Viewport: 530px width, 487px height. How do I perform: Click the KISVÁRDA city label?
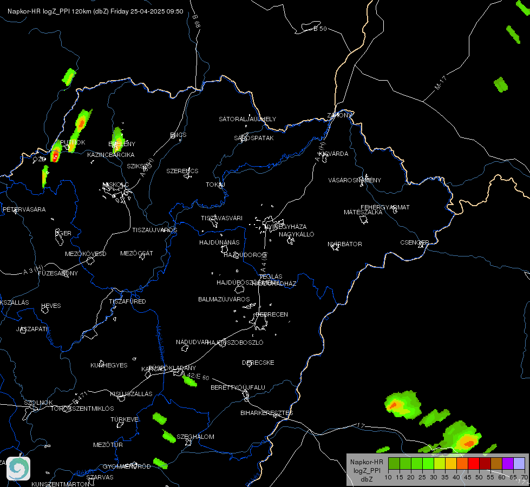[333, 154]
